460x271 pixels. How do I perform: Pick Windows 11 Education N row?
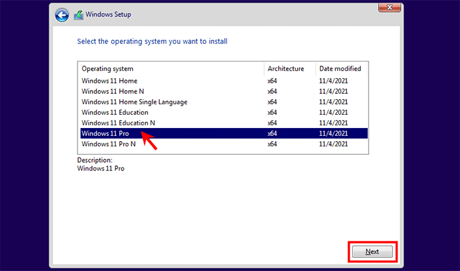224,123
